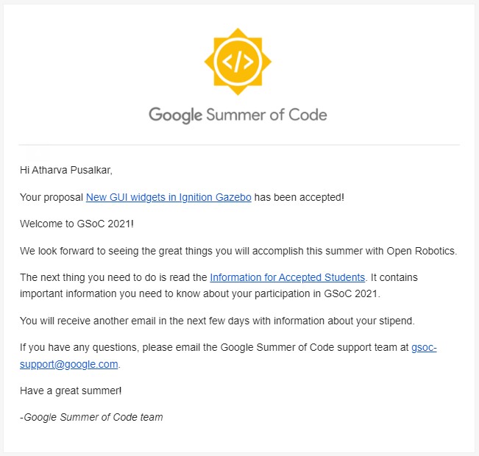Click the 'Your proposal' text before the link
Image resolution: width=479 pixels, height=456 pixels.
coord(52,197)
